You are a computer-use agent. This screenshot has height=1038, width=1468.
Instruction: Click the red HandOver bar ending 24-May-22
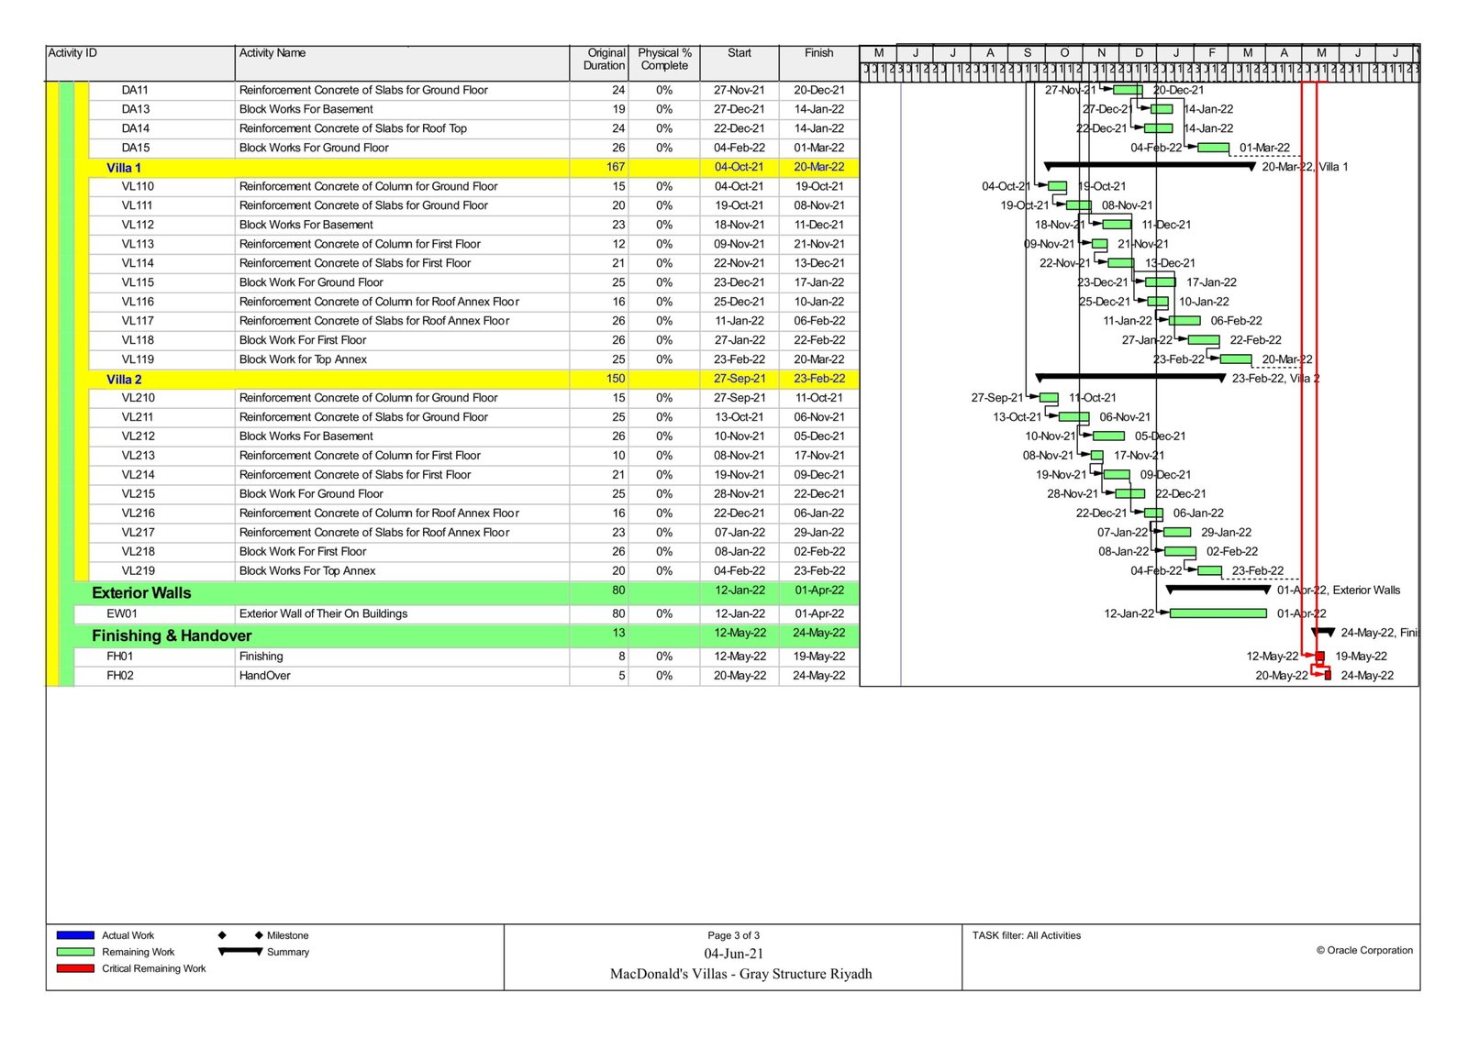tap(1328, 676)
